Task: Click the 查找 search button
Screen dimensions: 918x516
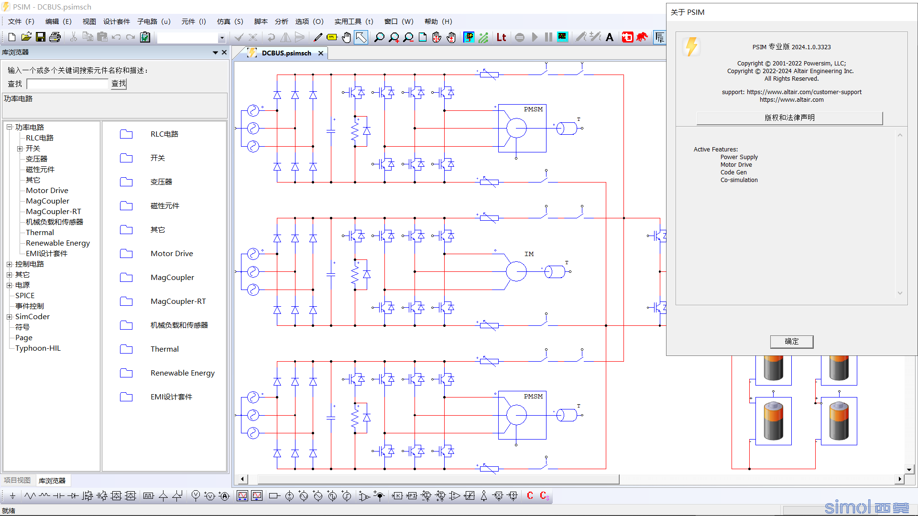Action: point(119,84)
